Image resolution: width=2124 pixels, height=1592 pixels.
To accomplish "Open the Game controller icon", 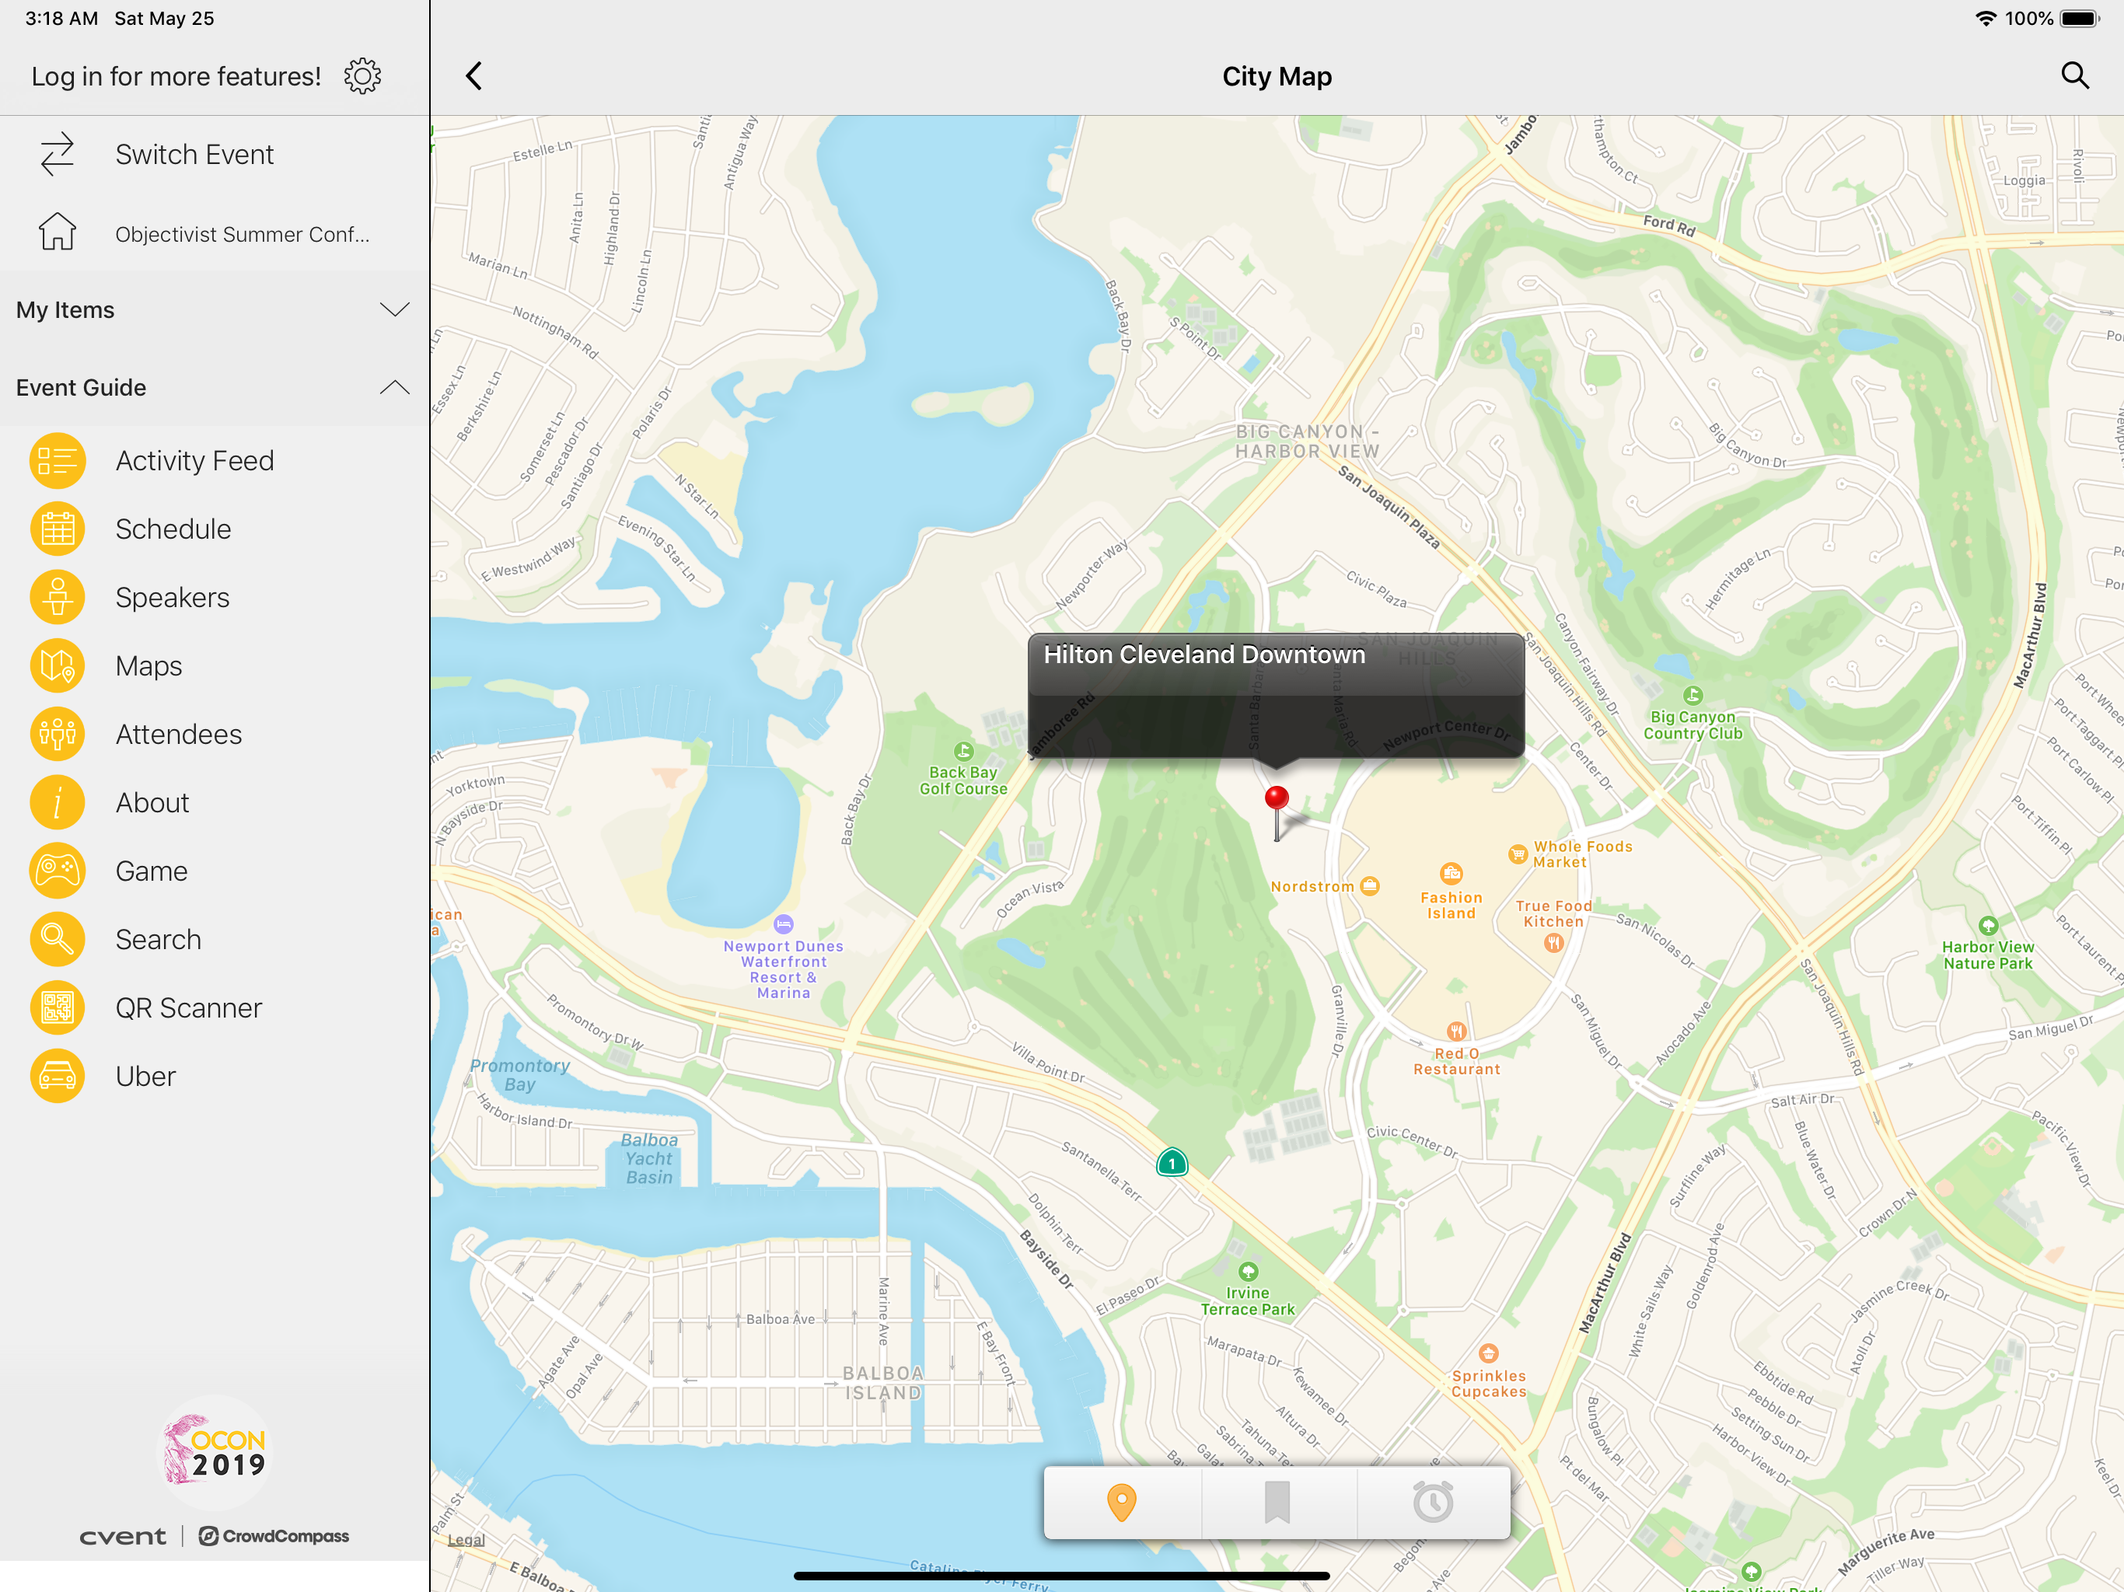I will pyautogui.click(x=58, y=871).
